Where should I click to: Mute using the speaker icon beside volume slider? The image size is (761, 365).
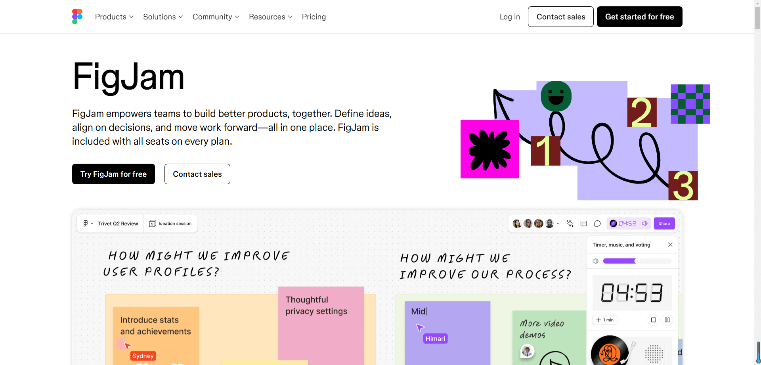(595, 261)
